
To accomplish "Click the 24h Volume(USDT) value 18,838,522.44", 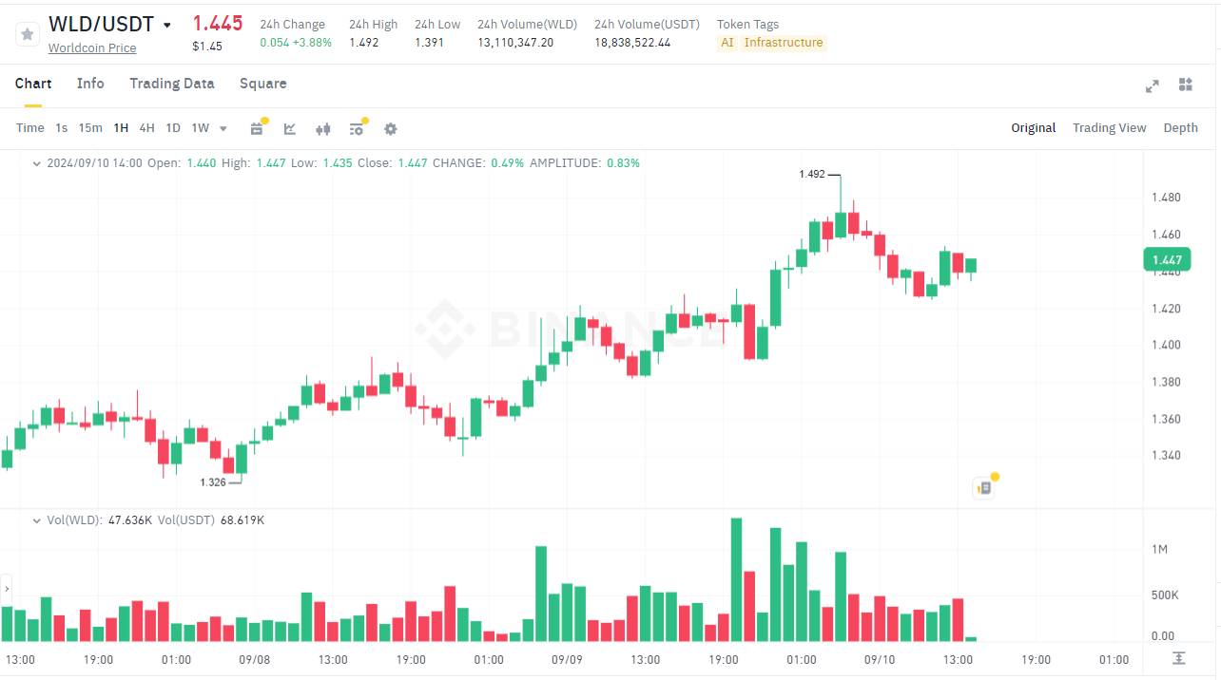I will pyautogui.click(x=632, y=43).
